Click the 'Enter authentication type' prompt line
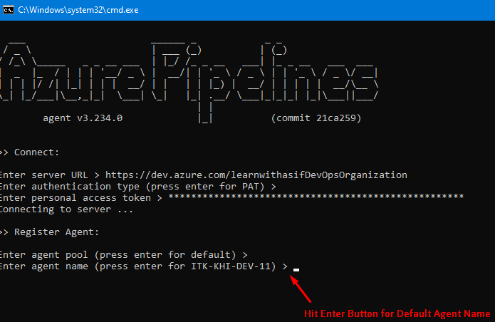Viewport: 495px width, 322px height. [x=135, y=186]
